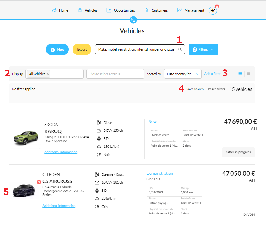Click the ID : VD54 text
The height and width of the screenshot is (227, 266).
249,215
